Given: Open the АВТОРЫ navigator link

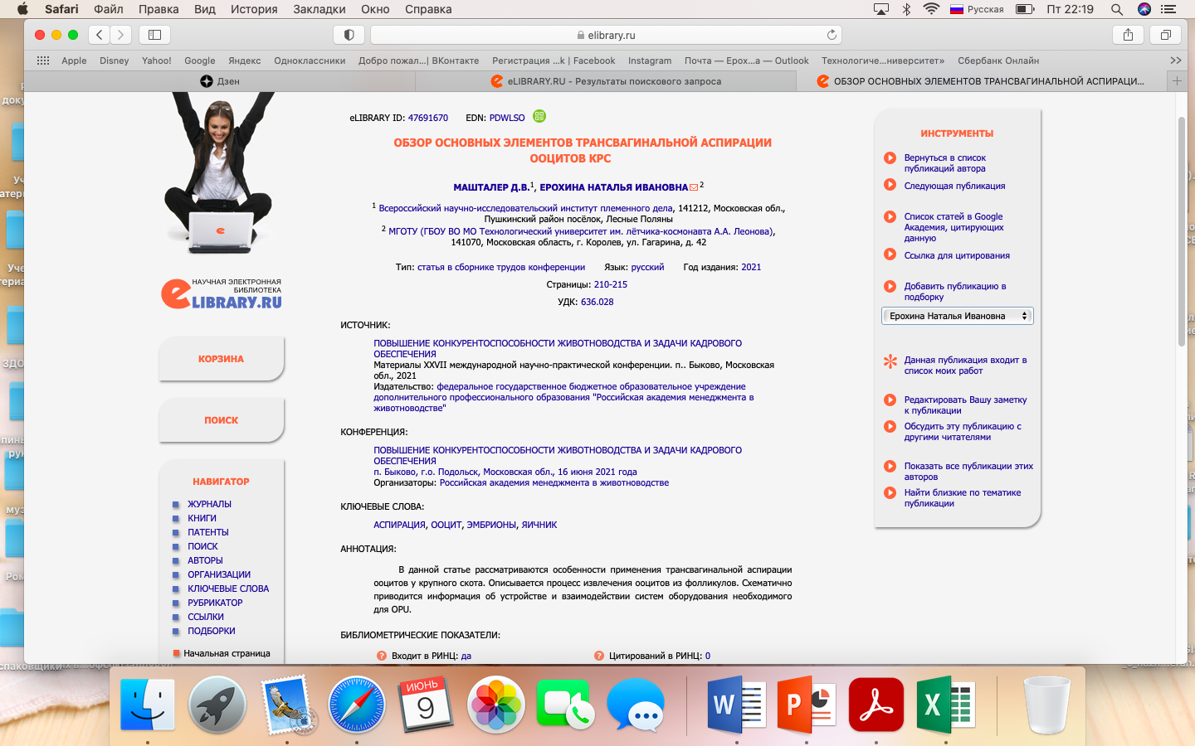Looking at the screenshot, I should (x=205, y=560).
